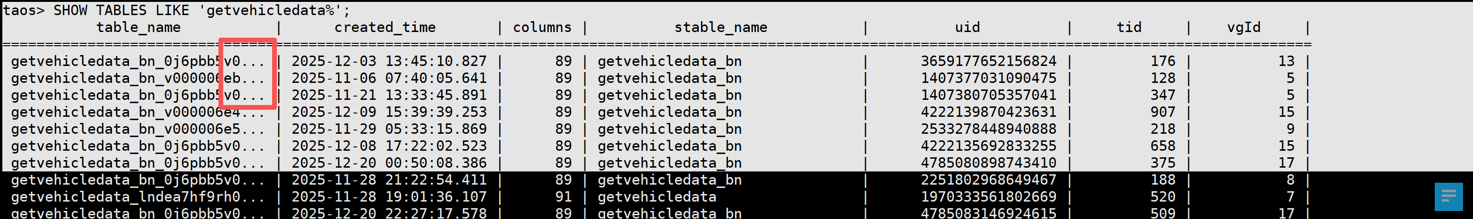Image resolution: width=1473 pixels, height=219 pixels.
Task: Click the columns header text
Action: (x=542, y=27)
